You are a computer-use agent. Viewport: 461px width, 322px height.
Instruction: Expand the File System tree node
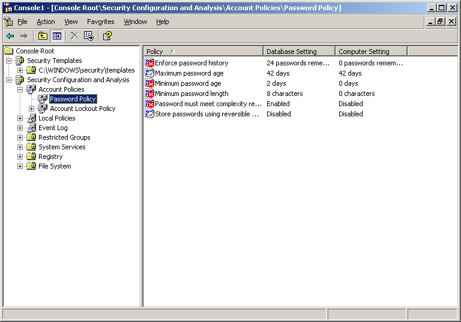point(20,166)
